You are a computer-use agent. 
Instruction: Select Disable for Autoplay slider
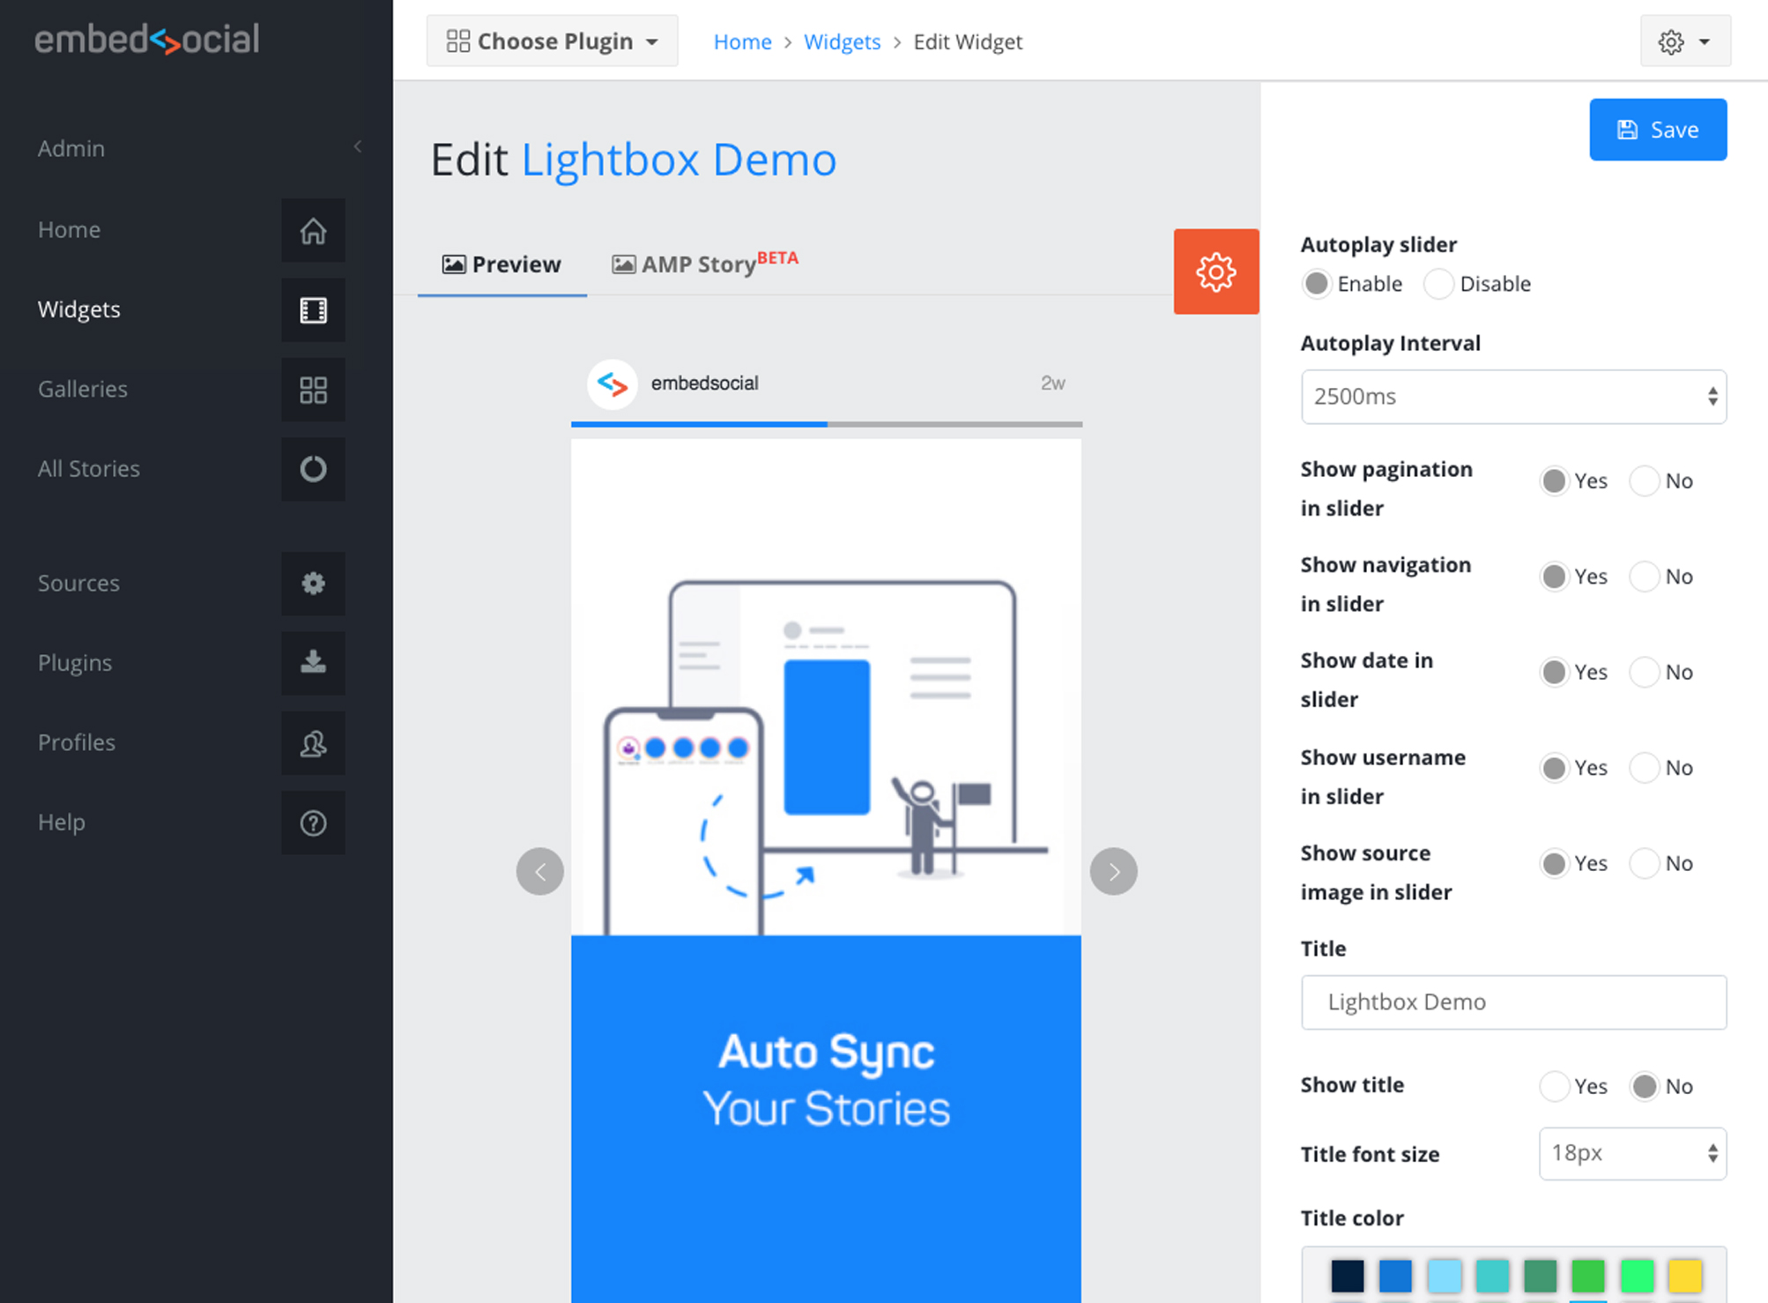pyautogui.click(x=1438, y=284)
